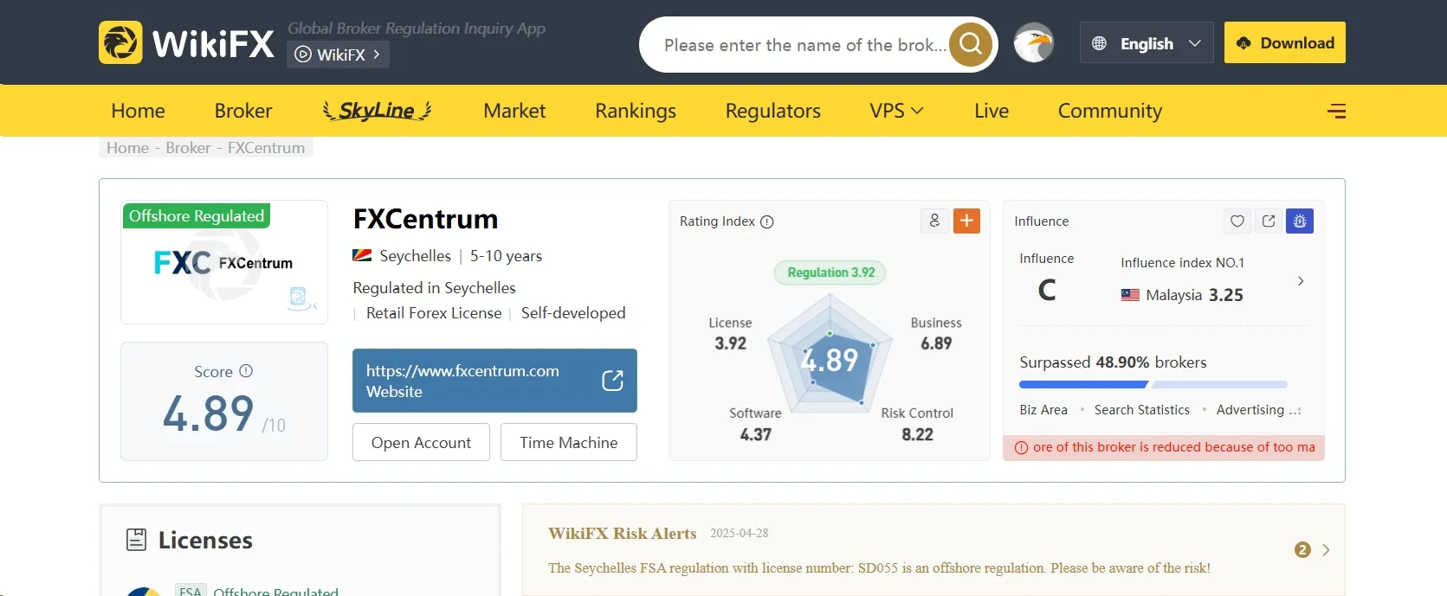Image resolution: width=1447 pixels, height=596 pixels.
Task: Click the Rating Index info icon
Action: [x=766, y=221]
